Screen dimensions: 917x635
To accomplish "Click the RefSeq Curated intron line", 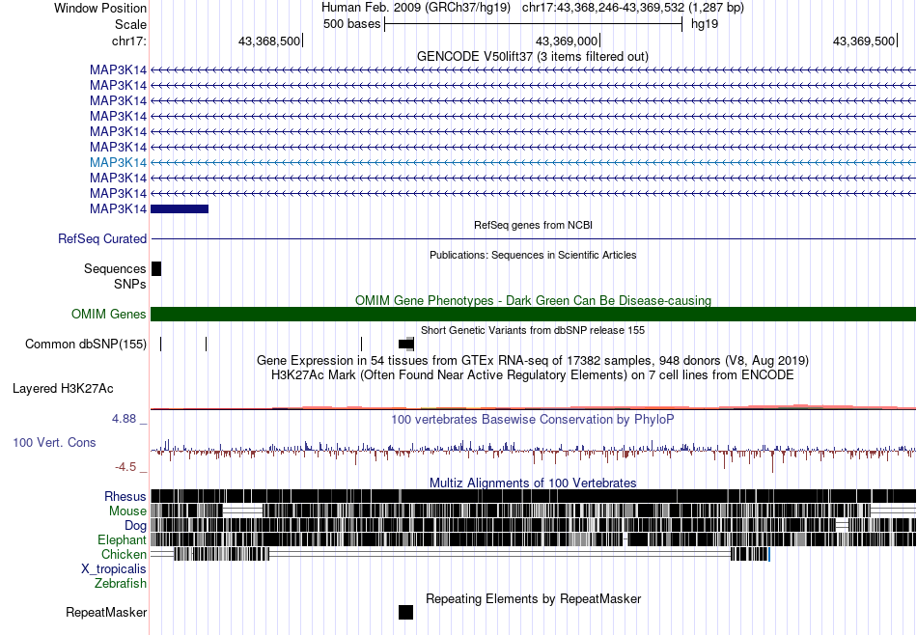I will pyautogui.click(x=534, y=238).
